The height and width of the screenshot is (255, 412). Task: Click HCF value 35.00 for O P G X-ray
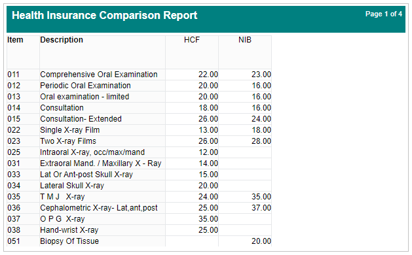[x=208, y=219]
